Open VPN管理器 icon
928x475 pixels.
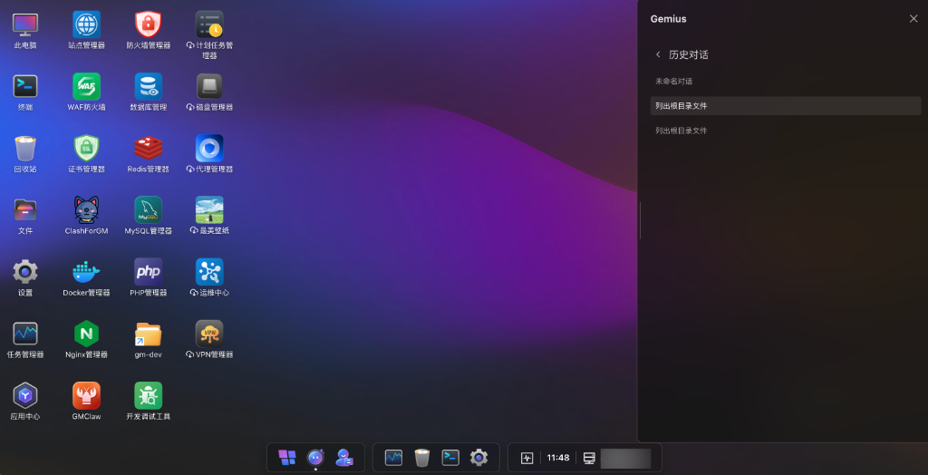(x=209, y=334)
